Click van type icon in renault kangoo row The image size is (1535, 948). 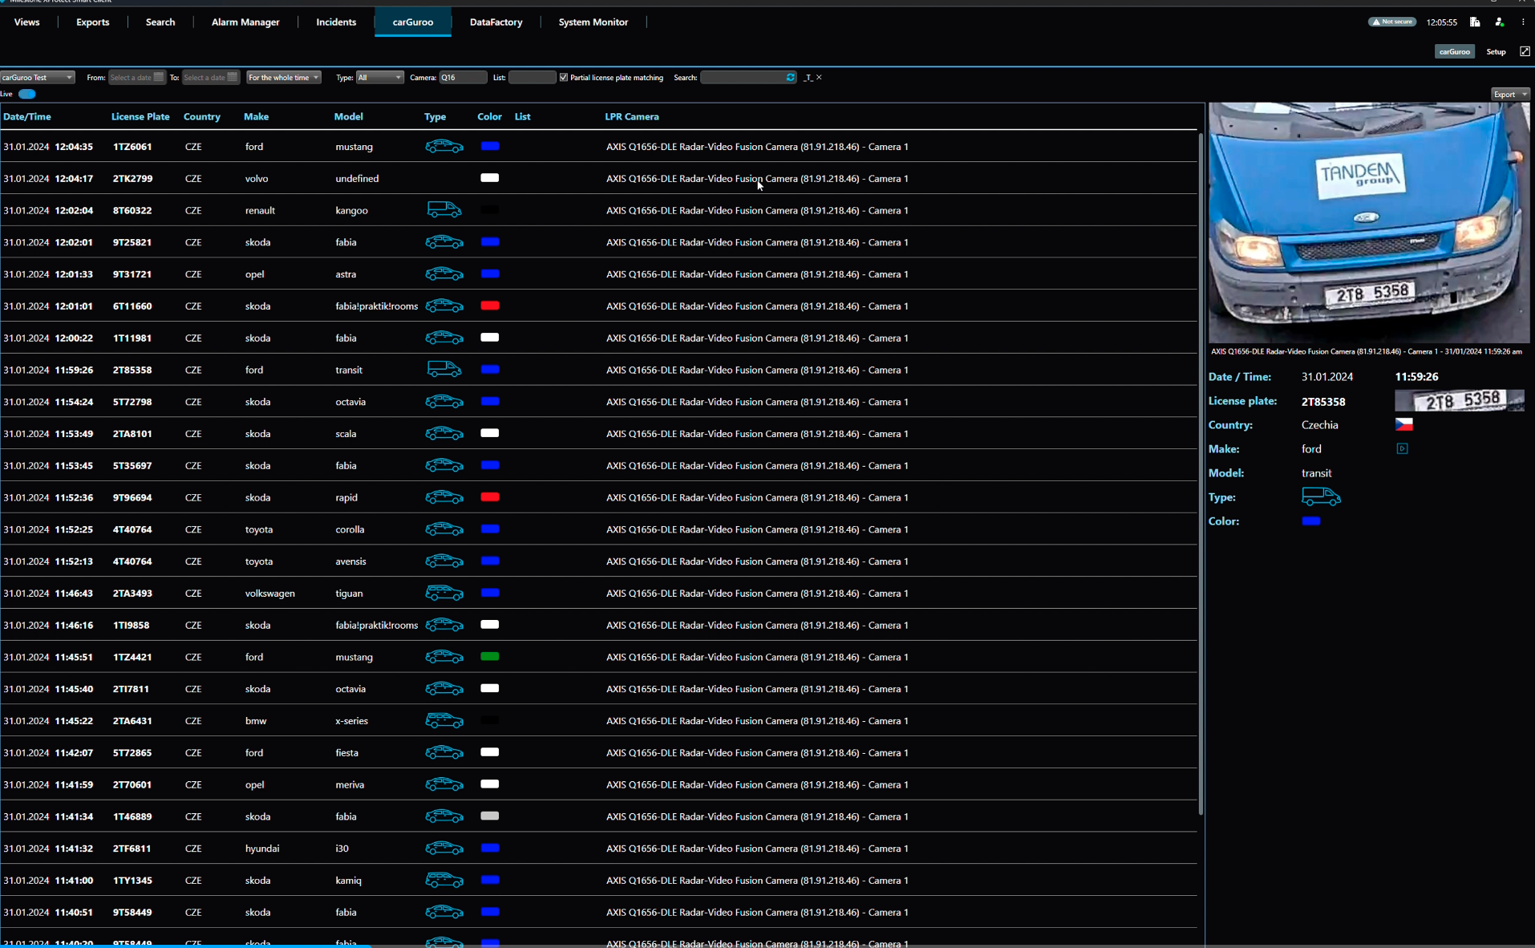pos(443,210)
